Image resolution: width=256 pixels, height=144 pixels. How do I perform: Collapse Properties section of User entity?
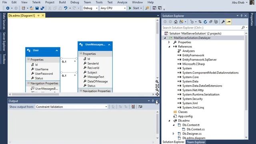tap(28, 59)
